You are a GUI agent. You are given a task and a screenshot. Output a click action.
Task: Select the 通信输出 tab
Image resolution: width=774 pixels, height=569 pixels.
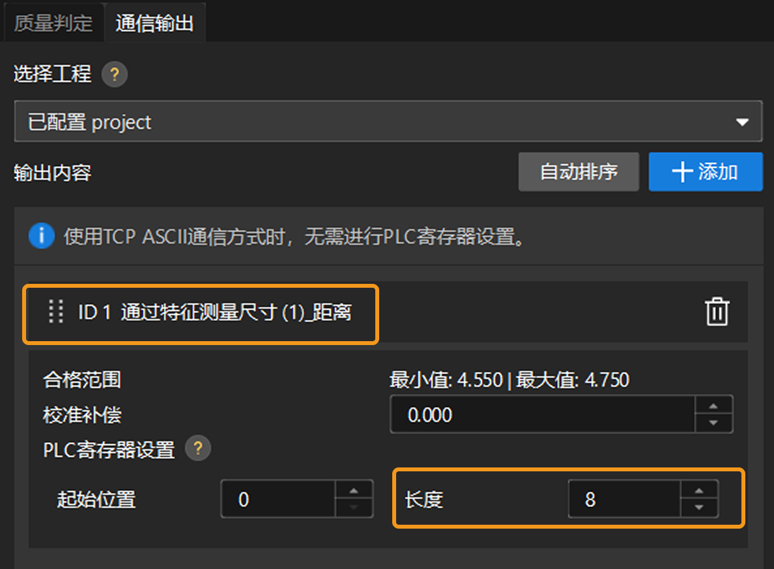point(155,21)
